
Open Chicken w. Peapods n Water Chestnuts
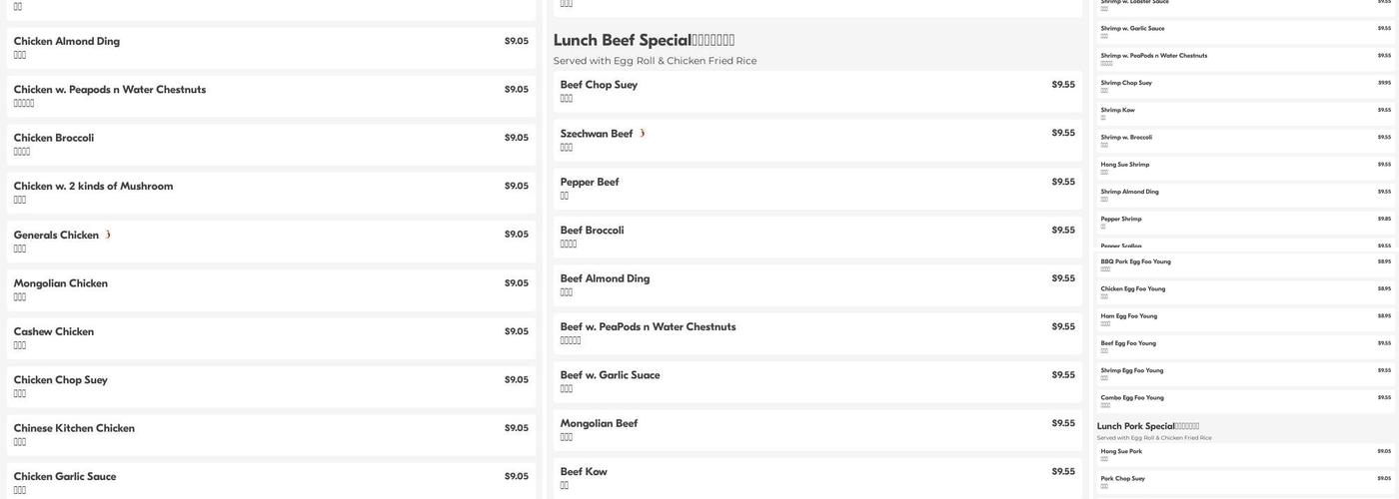[110, 90]
